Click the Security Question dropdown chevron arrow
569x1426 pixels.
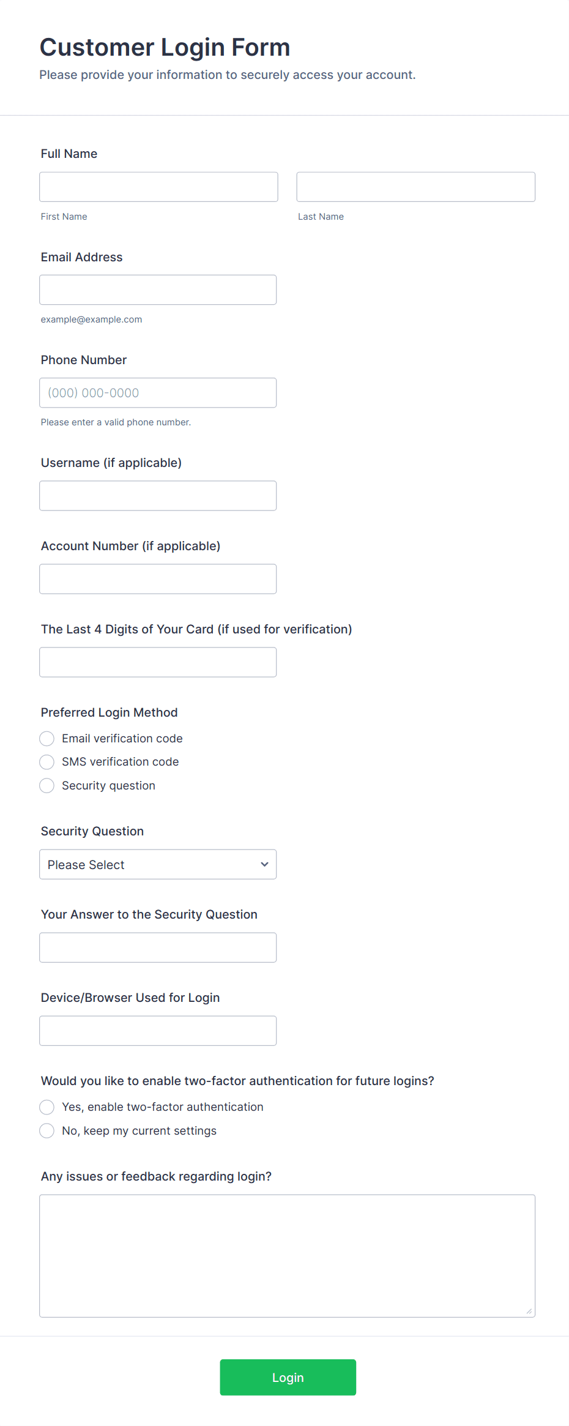264,864
